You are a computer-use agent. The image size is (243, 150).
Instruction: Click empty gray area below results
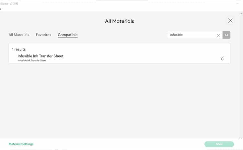point(120,100)
